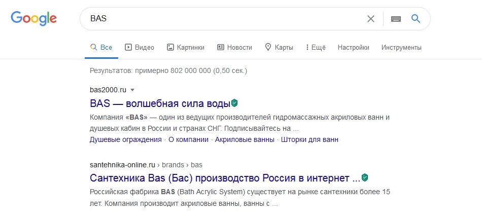Select the Все tab
This screenshot has width=482, height=218.
101,47
